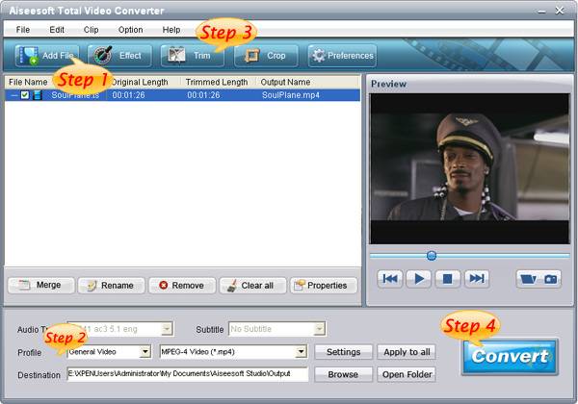Expand the MPEG-4 Video format dropdown
This screenshot has width=578, height=404.
click(302, 352)
